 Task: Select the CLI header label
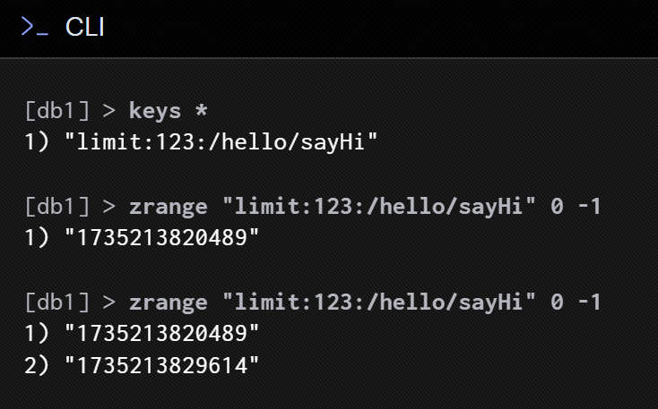pyautogui.click(x=85, y=27)
